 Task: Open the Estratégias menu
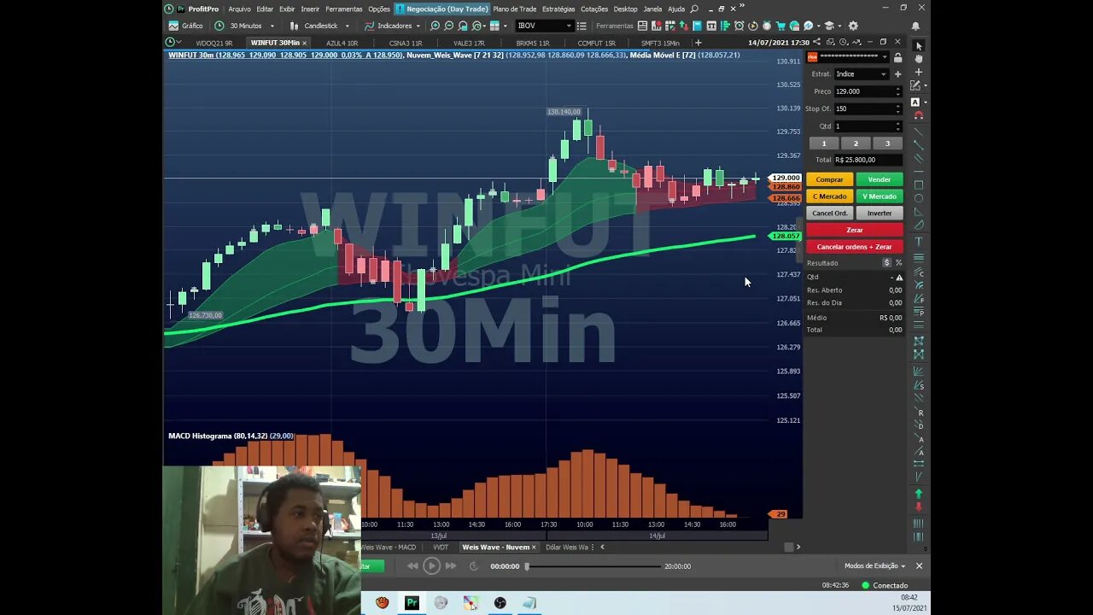click(x=558, y=9)
